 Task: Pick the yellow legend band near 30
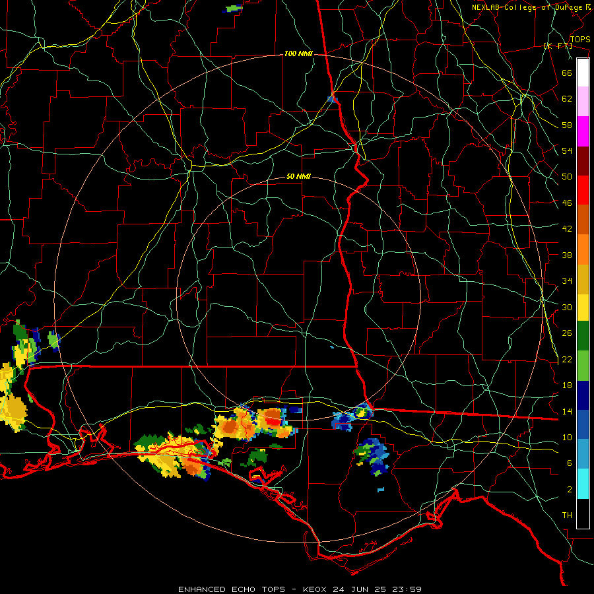pyautogui.click(x=583, y=307)
